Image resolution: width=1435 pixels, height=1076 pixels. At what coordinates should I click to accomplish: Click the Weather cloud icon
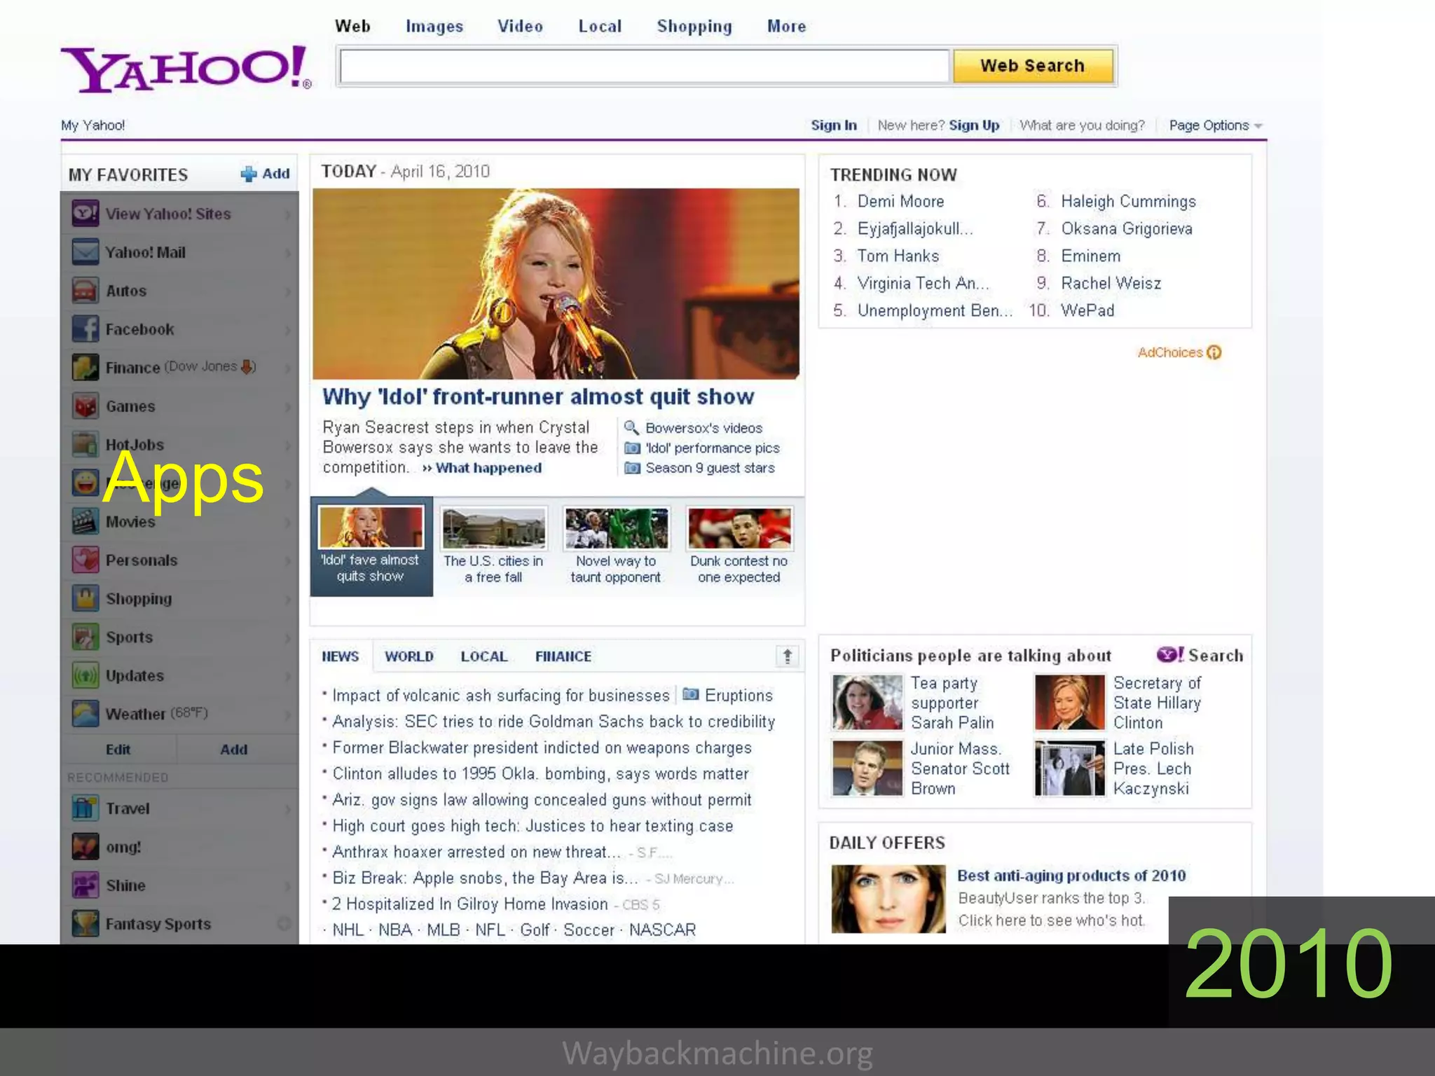[85, 715]
